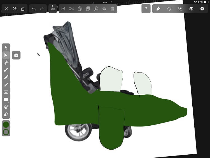Screen dimensions: 210x158
Task: Tap the select all icon
Action: click(63, 9)
